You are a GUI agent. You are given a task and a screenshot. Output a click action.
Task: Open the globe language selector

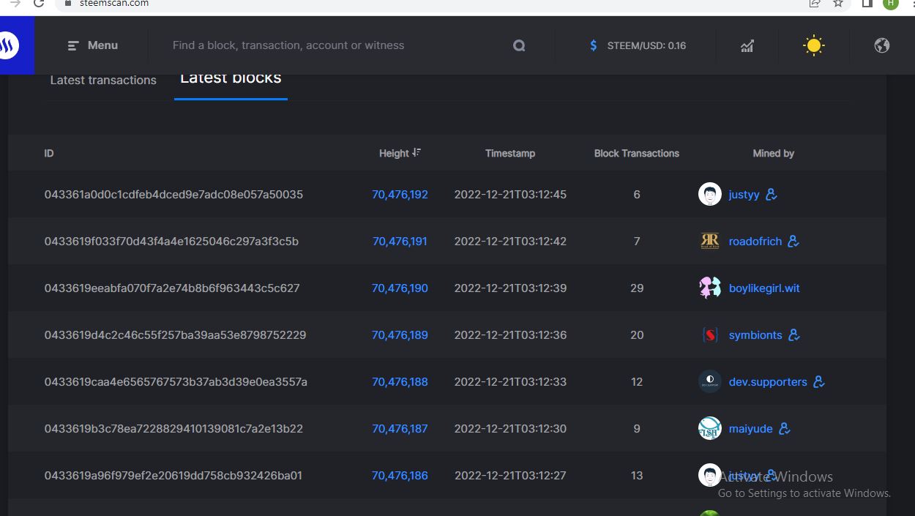(x=882, y=45)
